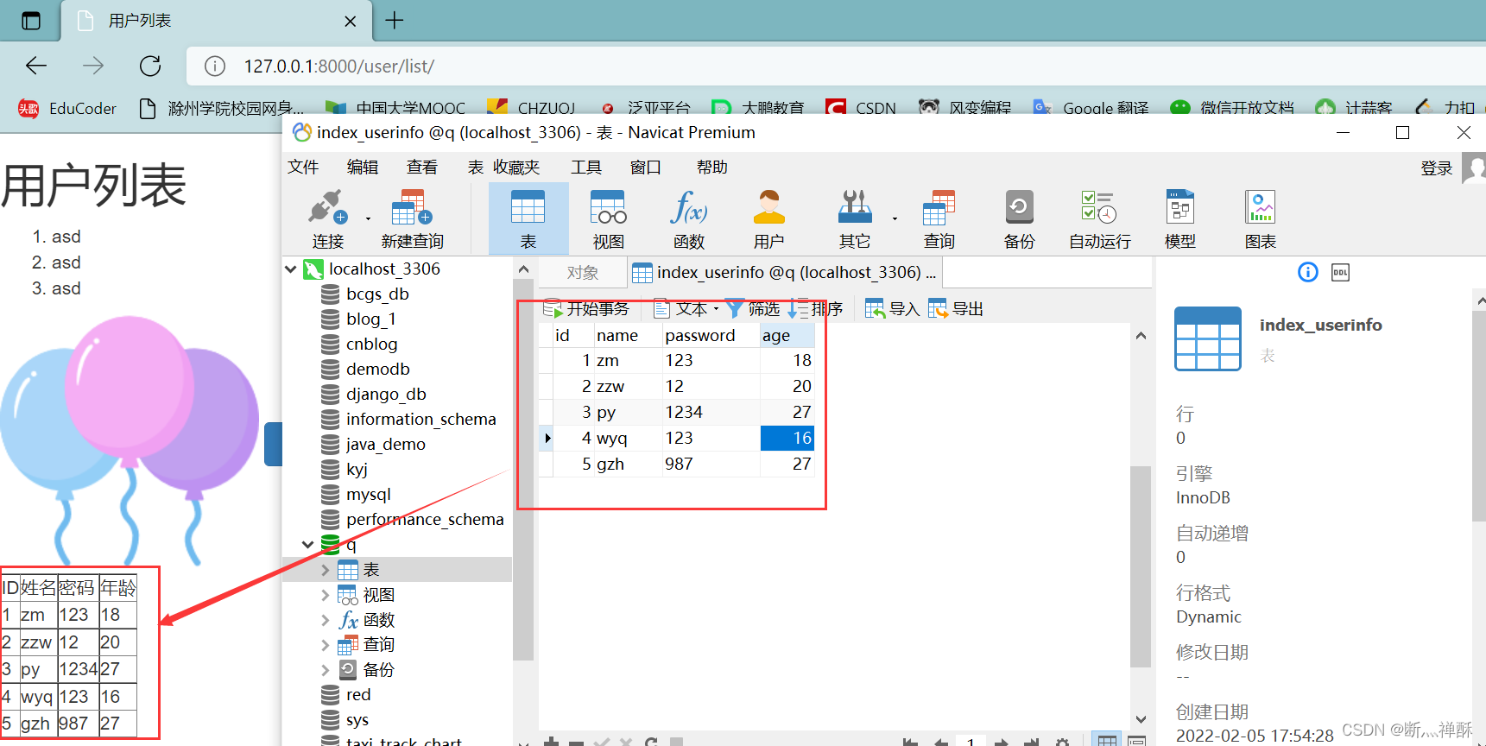Open the 编辑 menu
Image resolution: width=1486 pixels, height=746 pixels.
[363, 168]
